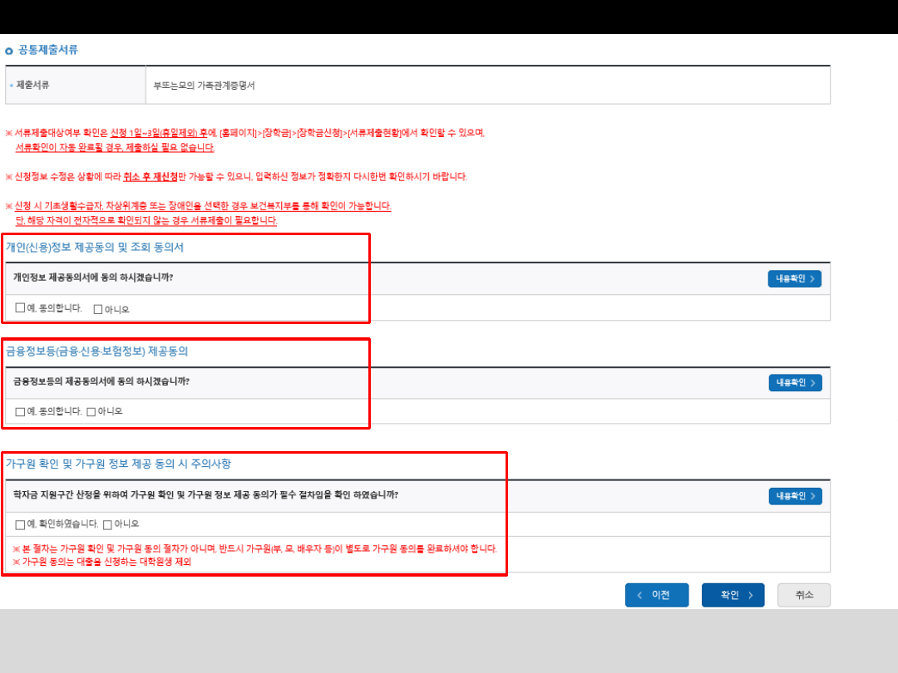Click the '제출서류' label cell
Screen dimensions: 898x673
[33, 85]
